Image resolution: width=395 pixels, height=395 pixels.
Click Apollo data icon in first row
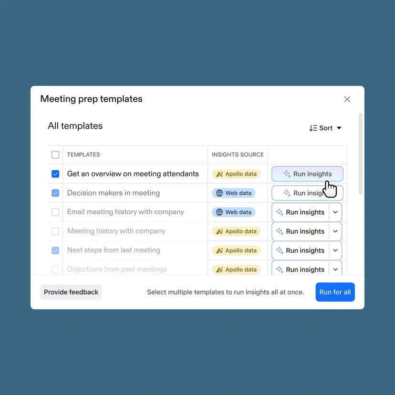[x=219, y=174]
